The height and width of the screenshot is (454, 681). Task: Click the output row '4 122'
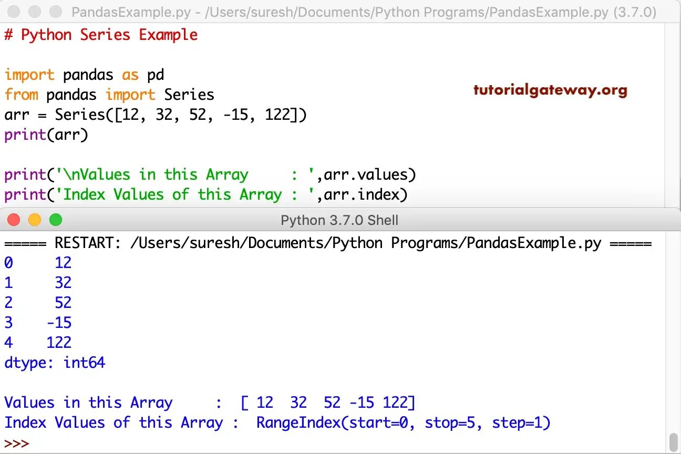click(x=38, y=343)
